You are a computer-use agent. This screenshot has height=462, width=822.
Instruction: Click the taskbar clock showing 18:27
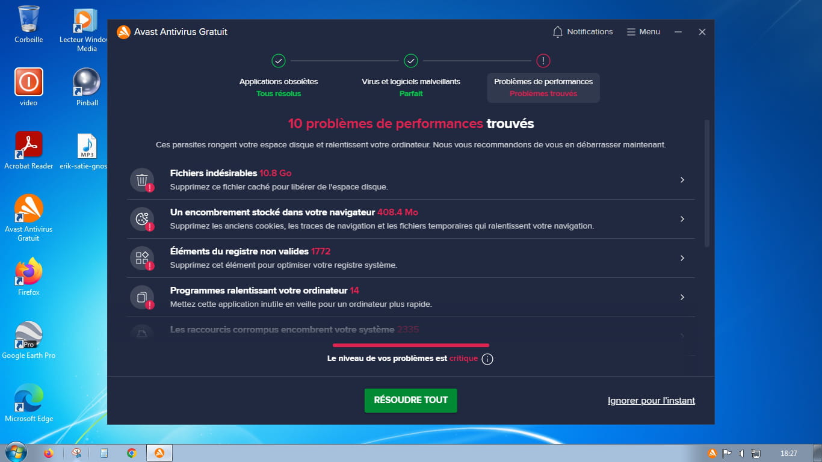click(788, 453)
